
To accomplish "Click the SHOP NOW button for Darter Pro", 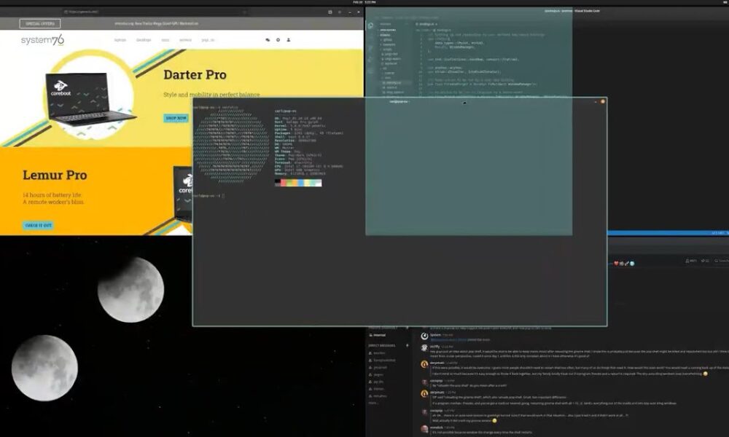I will pos(176,118).
